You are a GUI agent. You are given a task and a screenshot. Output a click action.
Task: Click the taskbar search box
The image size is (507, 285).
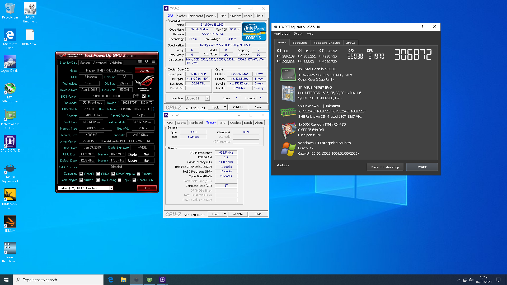point(58,280)
